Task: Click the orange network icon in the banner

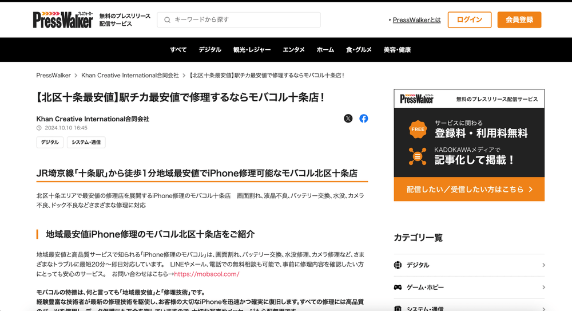Action: (418, 156)
